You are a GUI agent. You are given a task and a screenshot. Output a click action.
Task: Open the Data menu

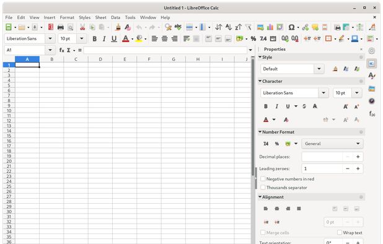click(115, 17)
